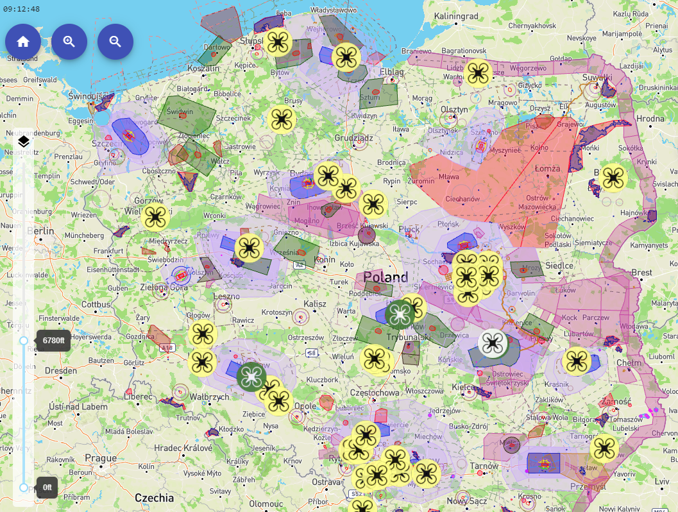This screenshot has height=512, width=678.
Task: Click the Częstochowa city label
Action: 375,393
